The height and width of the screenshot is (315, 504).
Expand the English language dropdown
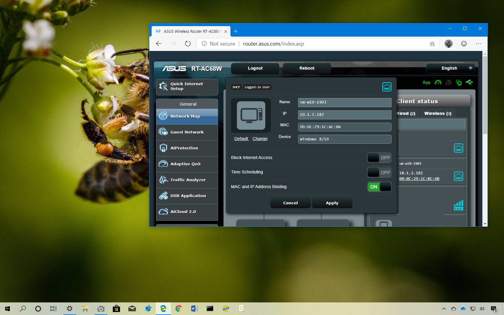451,68
